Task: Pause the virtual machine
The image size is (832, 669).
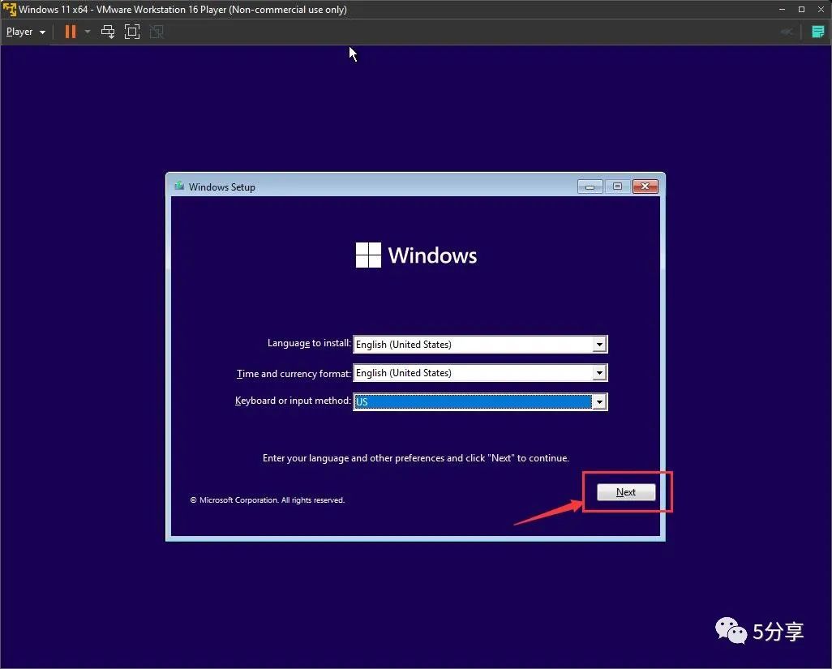Action: coord(70,32)
